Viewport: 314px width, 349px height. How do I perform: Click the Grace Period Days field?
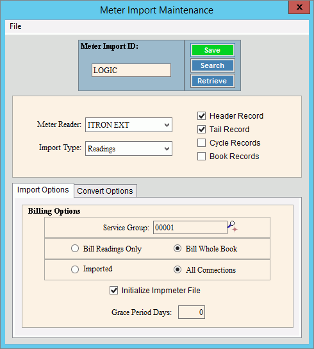[192, 312]
